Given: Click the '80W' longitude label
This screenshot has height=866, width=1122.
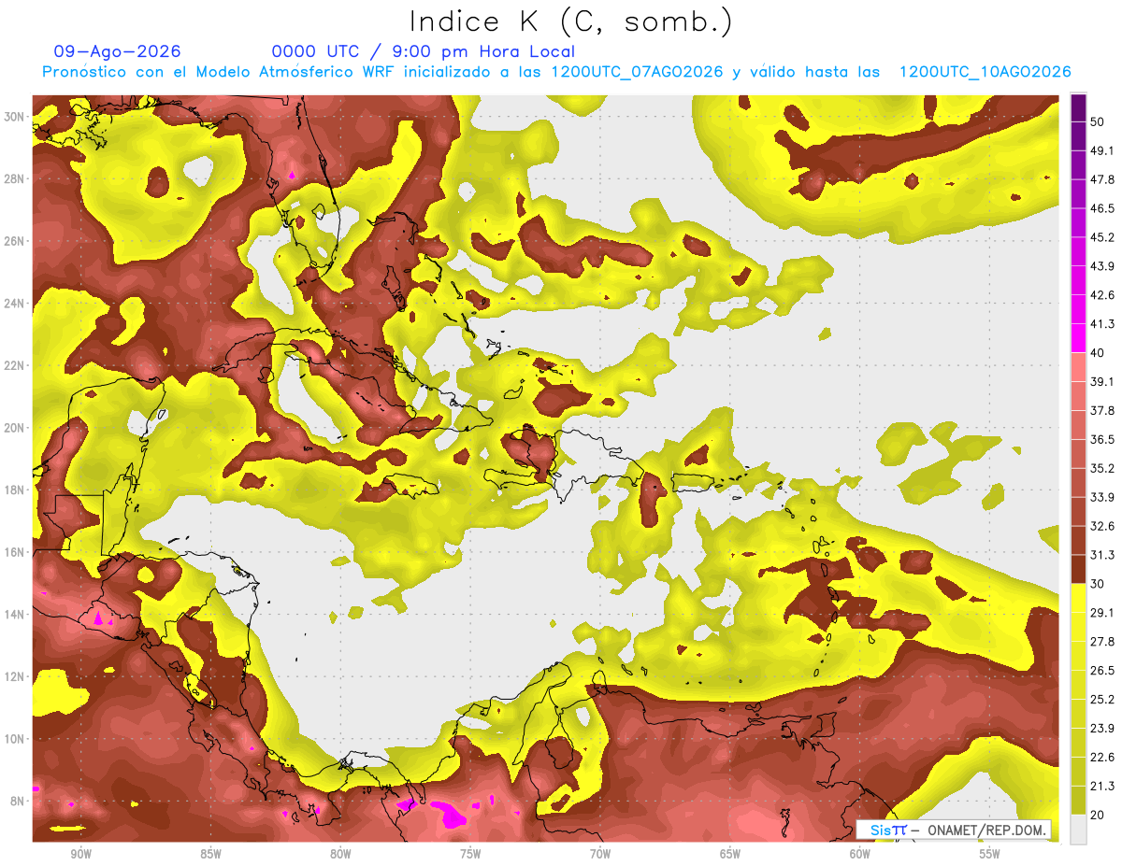Looking at the screenshot, I should [340, 854].
